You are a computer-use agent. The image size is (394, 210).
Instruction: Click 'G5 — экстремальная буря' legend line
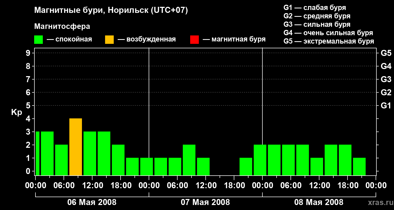tap(329, 41)
